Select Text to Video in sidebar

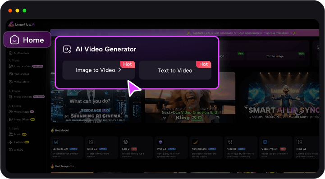[19, 74]
